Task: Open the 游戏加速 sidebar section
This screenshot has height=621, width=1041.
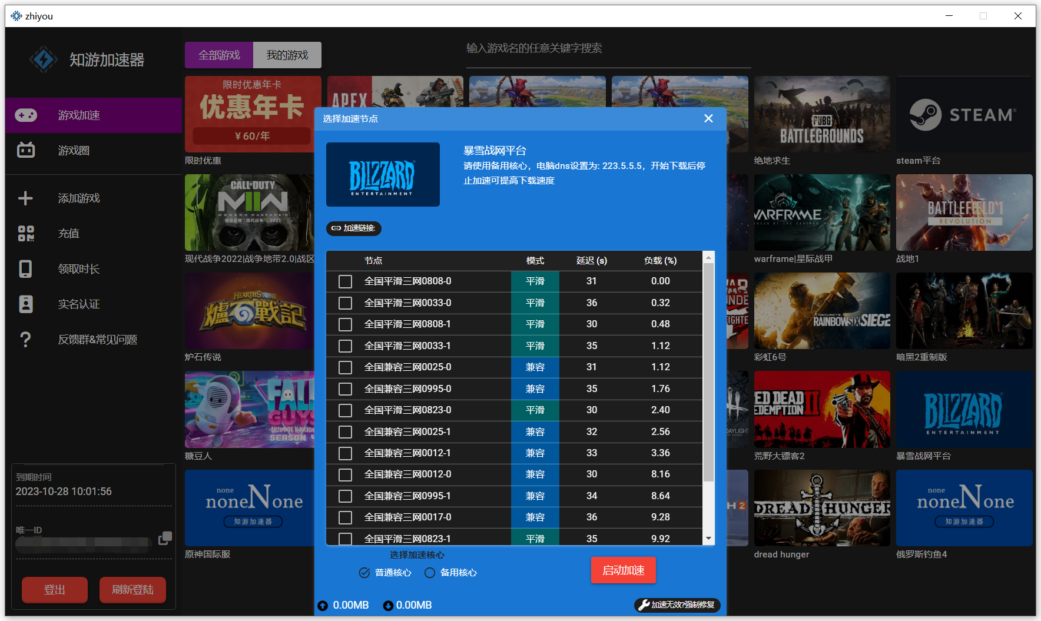Action: click(x=94, y=115)
